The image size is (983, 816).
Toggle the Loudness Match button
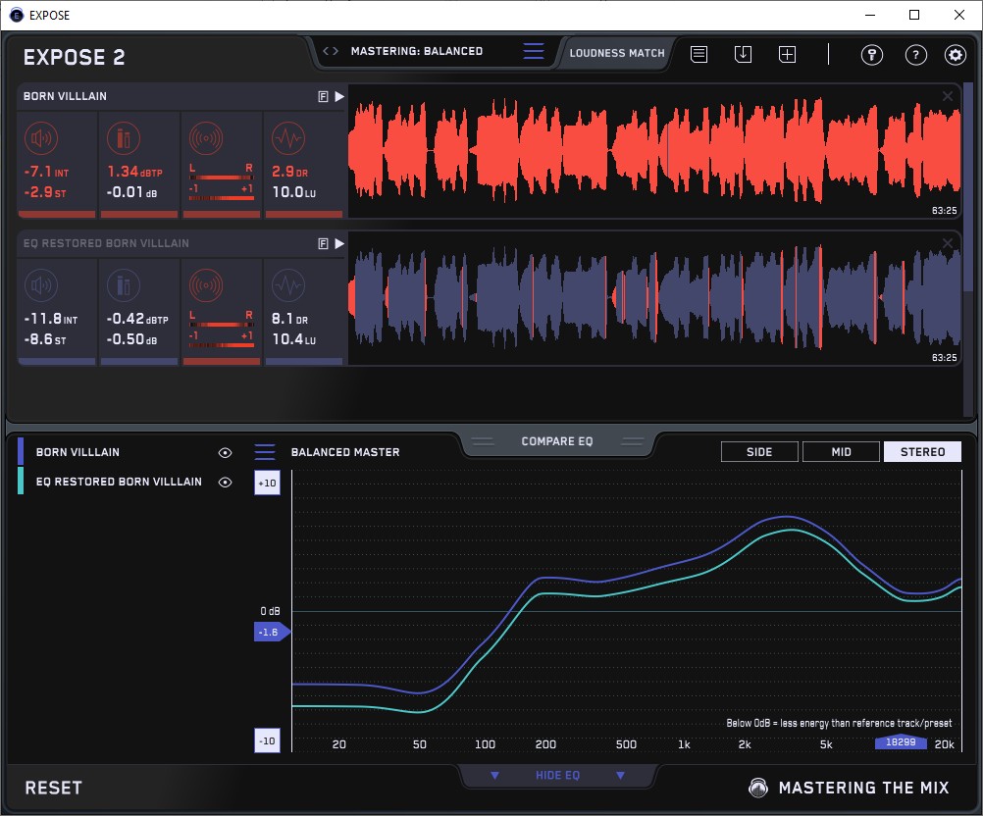[x=616, y=53]
